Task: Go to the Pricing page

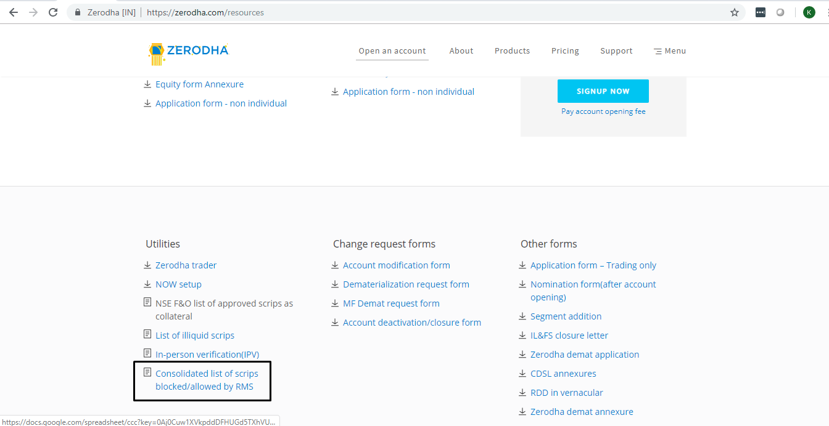Action: click(x=565, y=51)
